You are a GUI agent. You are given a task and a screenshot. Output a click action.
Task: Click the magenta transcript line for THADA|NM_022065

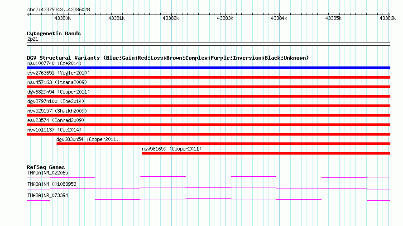(208, 176)
